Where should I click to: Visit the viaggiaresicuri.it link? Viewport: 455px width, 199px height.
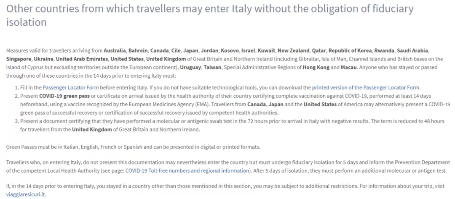pyautogui.click(x=26, y=194)
